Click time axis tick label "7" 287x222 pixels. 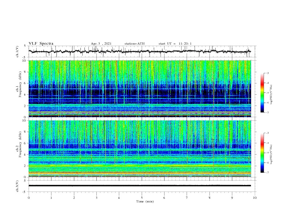187,198
